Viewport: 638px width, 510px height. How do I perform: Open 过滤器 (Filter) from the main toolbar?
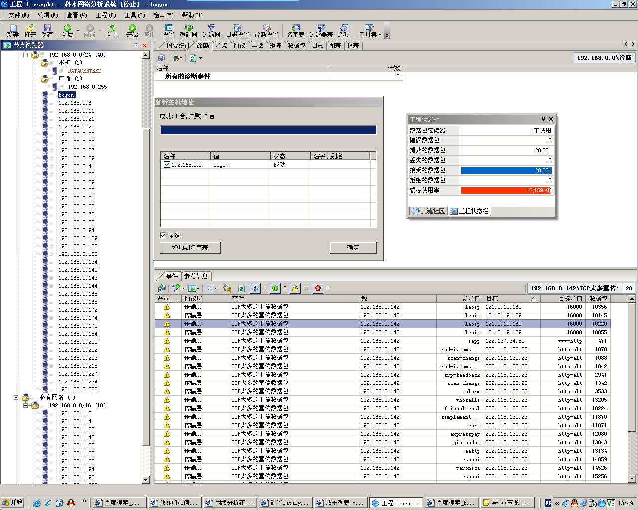tap(211, 31)
